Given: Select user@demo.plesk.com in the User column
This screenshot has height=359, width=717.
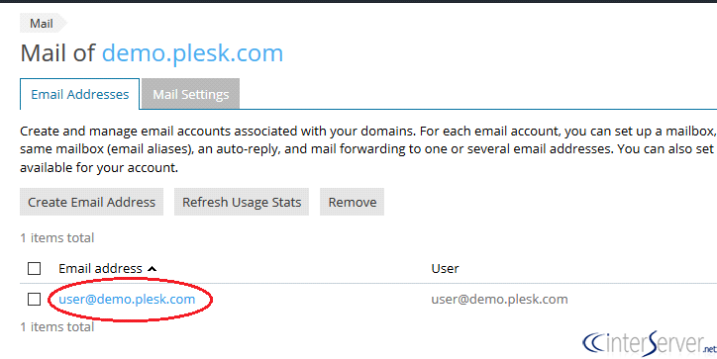Looking at the screenshot, I should coord(499,299).
